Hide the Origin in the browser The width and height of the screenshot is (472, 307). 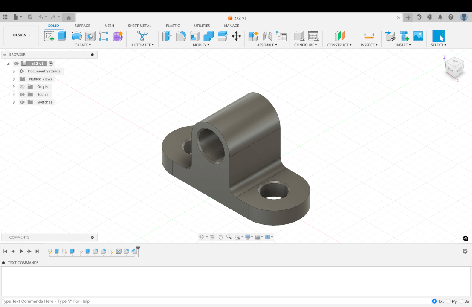pos(22,87)
